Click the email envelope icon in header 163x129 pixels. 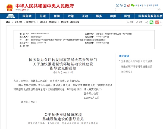click(118, 5)
